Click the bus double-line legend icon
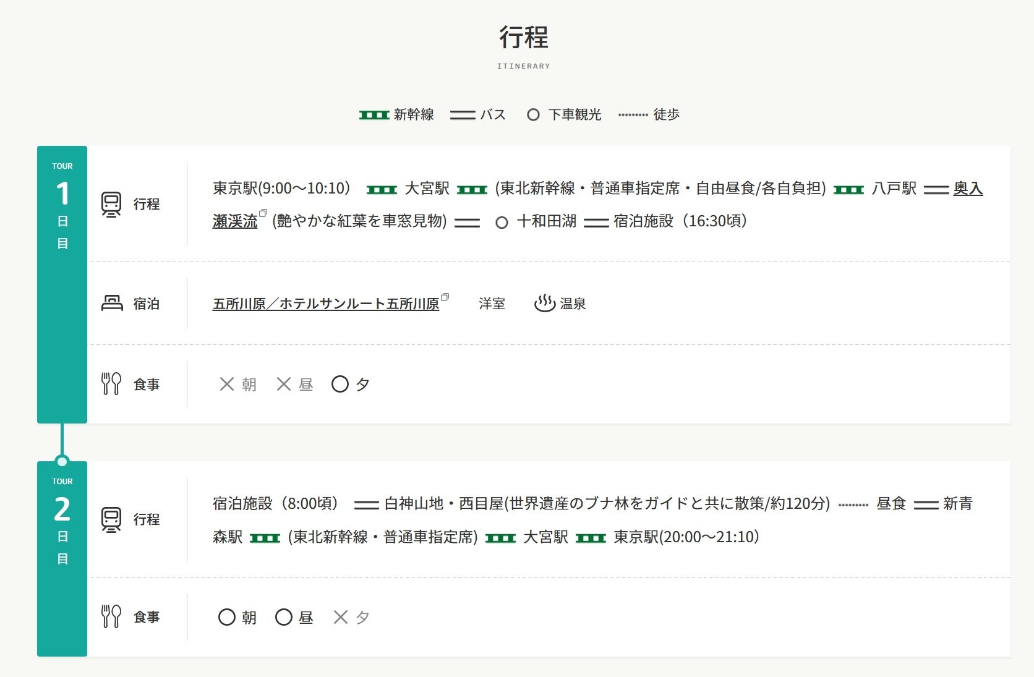The image size is (1034, 677). coord(463,115)
